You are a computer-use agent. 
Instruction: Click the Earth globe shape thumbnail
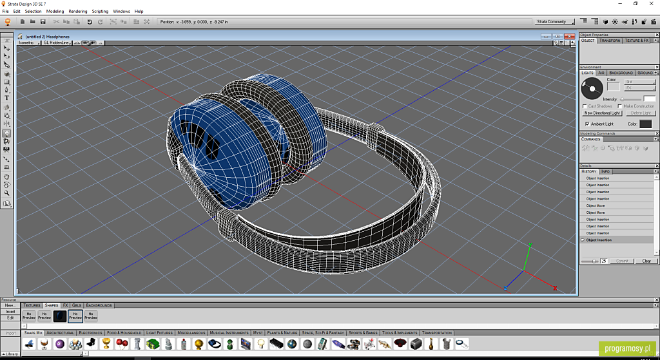(x=292, y=344)
